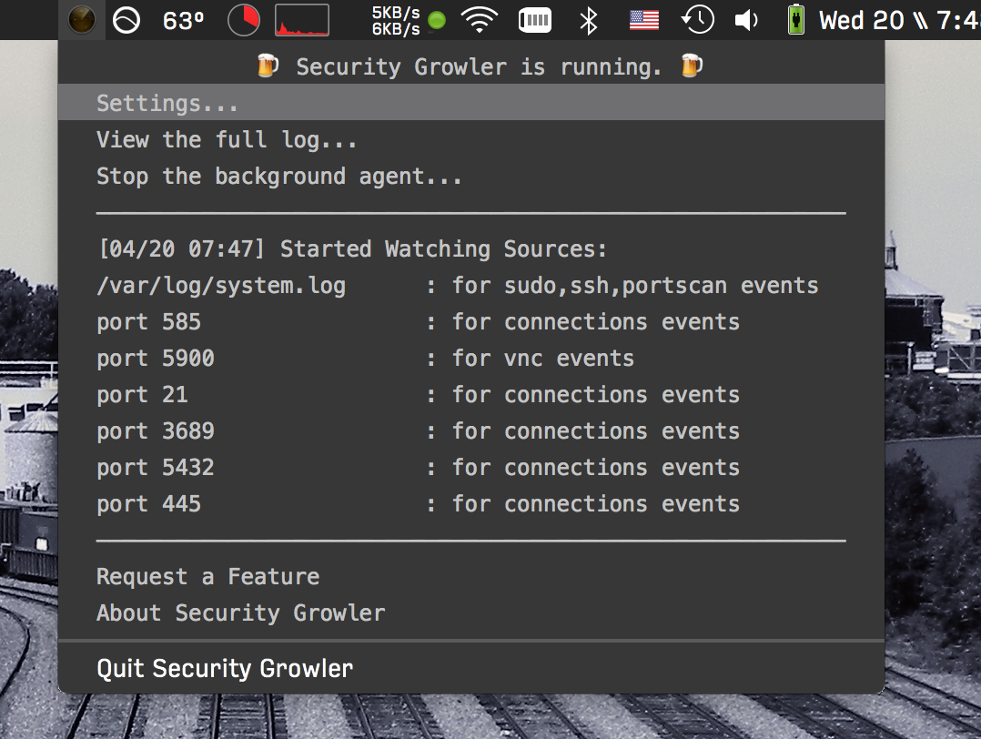981x739 pixels.
Task: Open the volume control icon
Action: pyautogui.click(x=746, y=19)
